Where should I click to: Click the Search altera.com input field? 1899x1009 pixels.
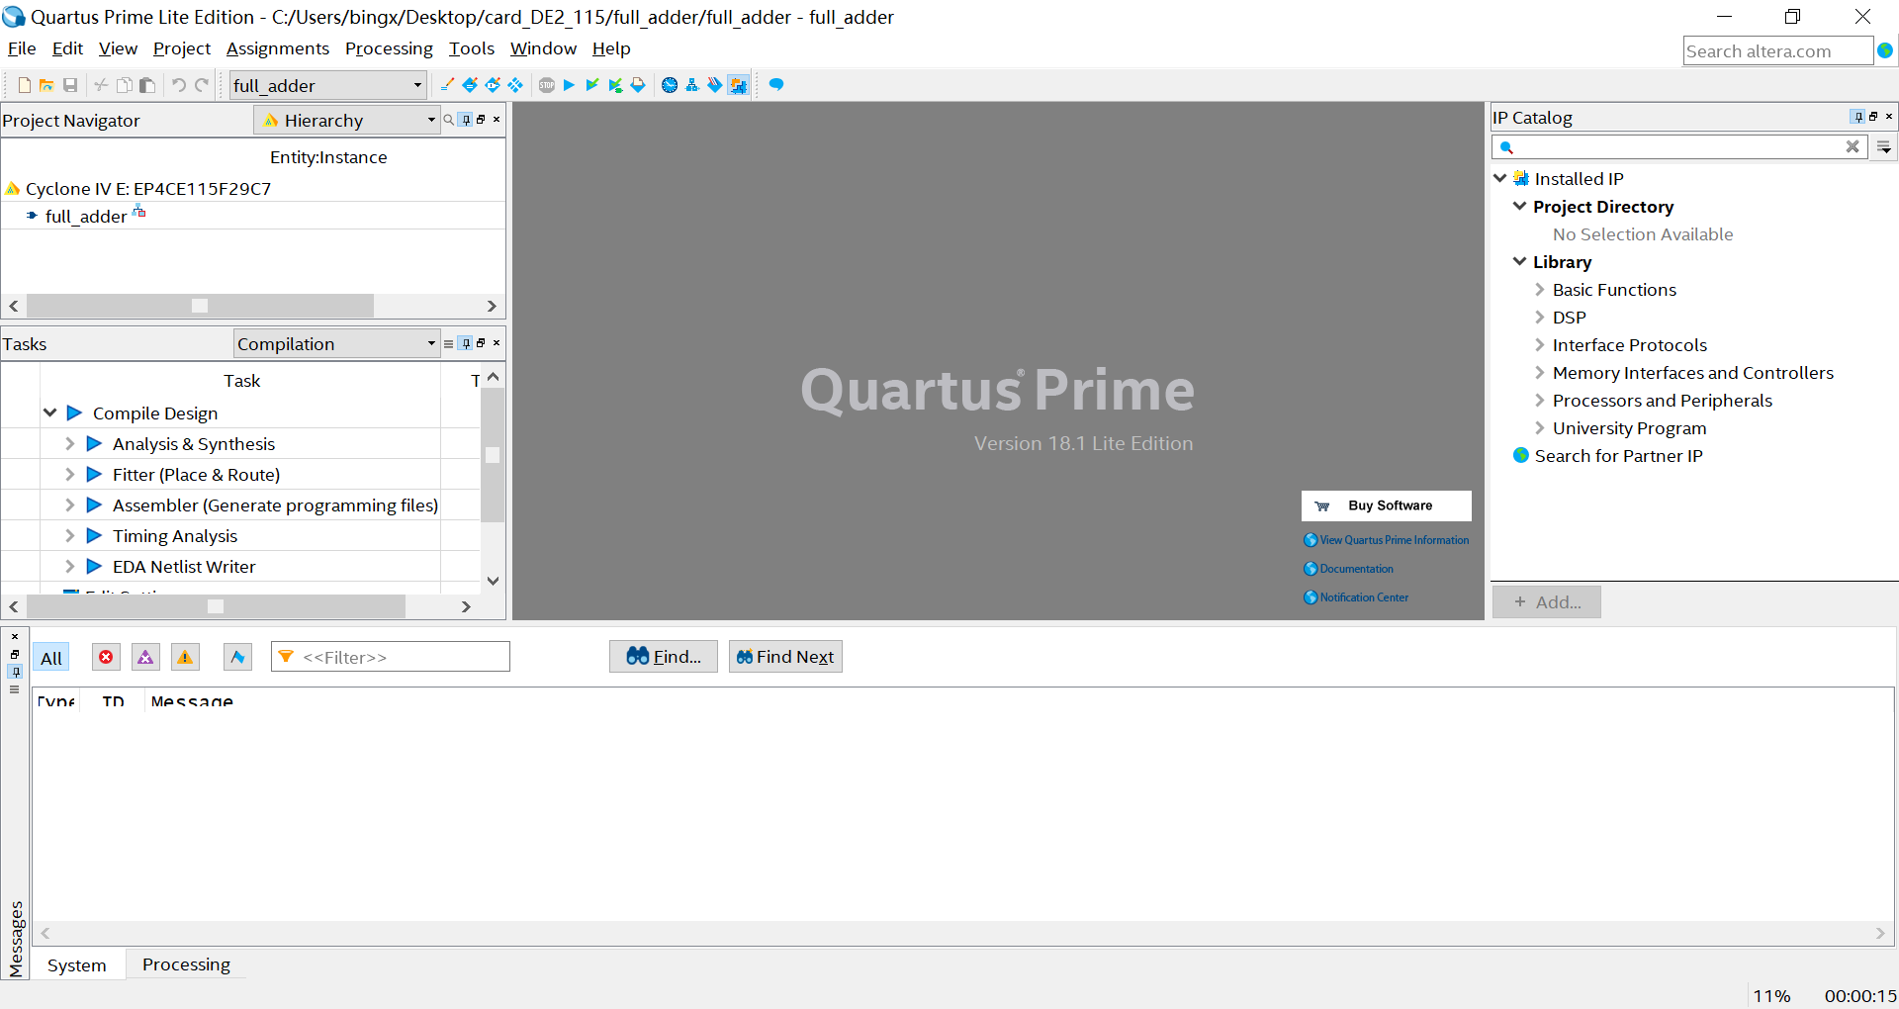point(1777,50)
